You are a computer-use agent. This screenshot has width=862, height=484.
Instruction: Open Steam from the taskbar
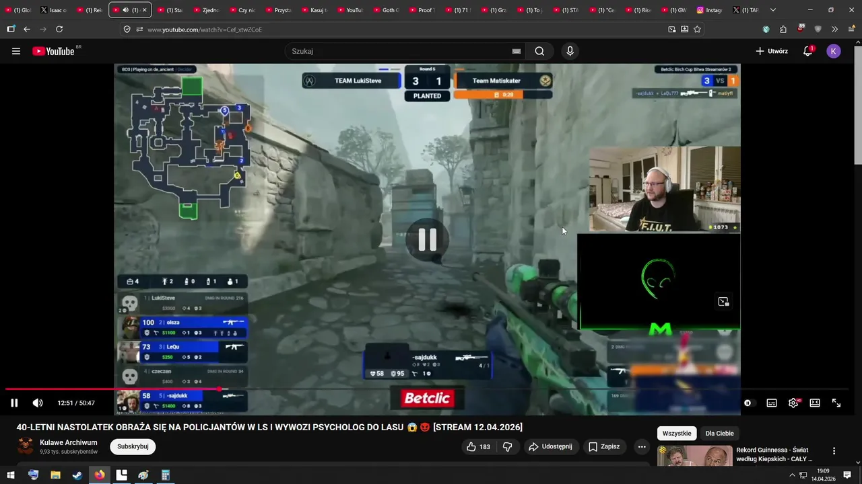[x=77, y=475]
